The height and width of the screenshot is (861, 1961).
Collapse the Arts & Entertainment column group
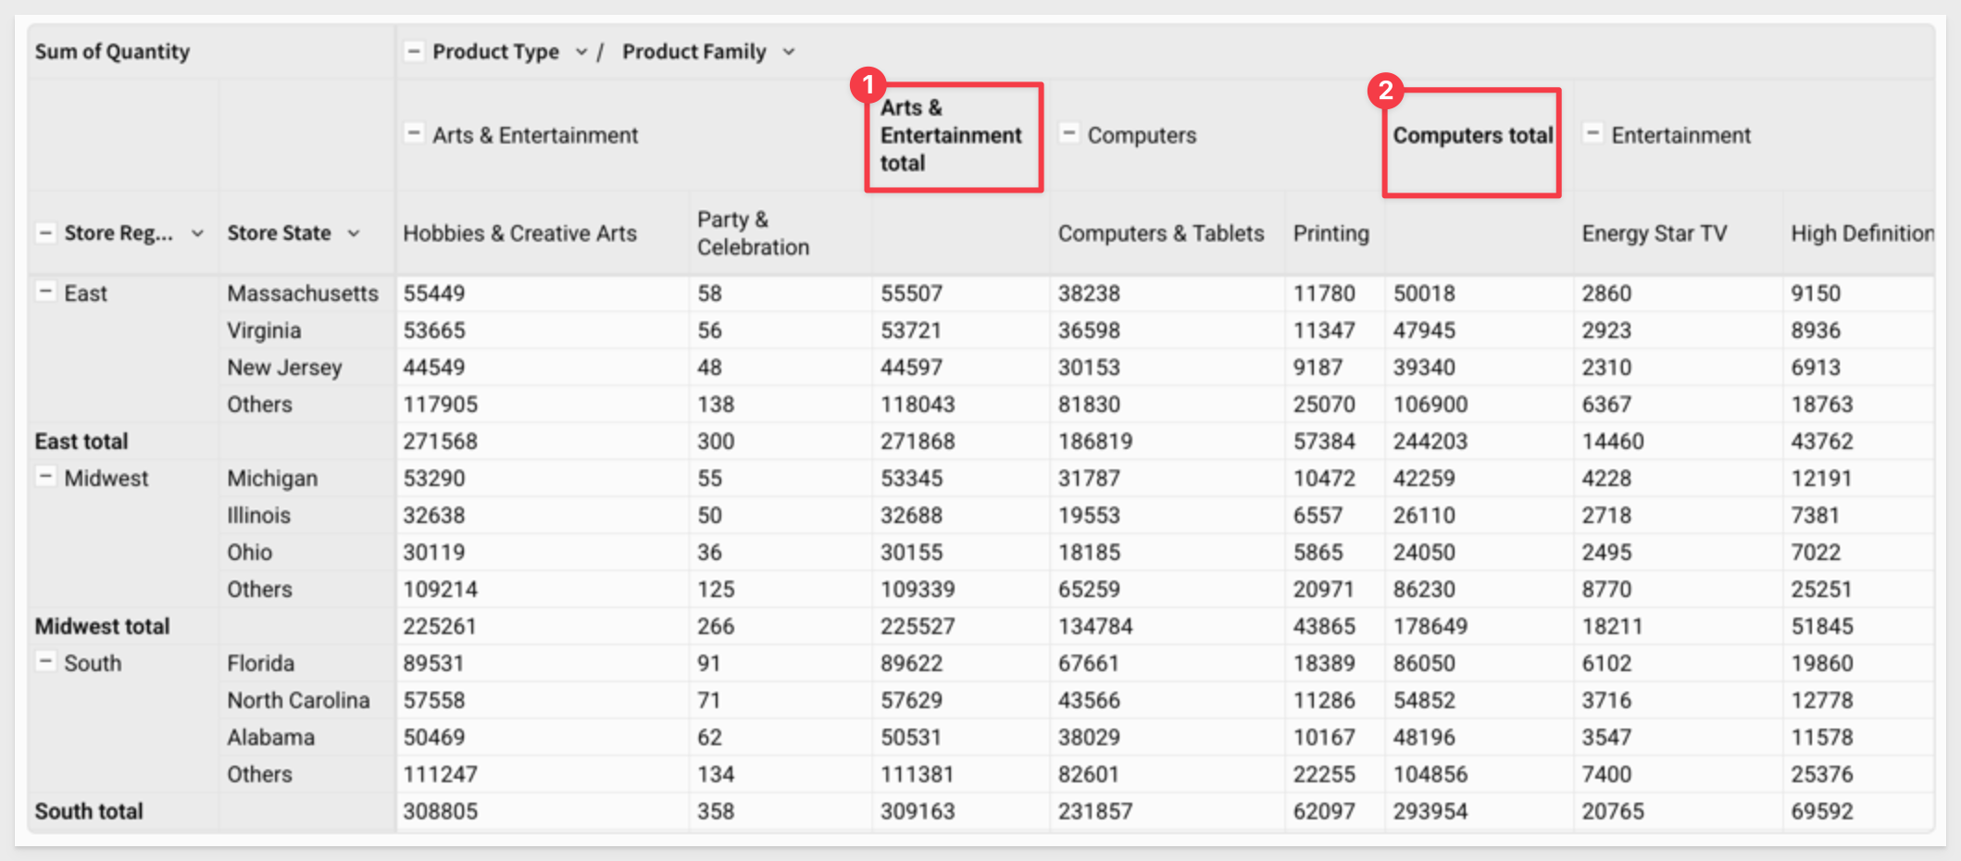click(x=414, y=133)
